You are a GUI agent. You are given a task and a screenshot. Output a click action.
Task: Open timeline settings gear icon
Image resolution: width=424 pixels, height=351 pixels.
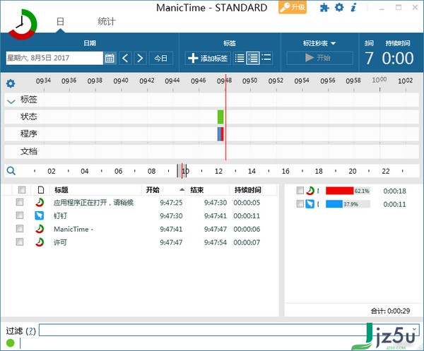click(x=11, y=83)
